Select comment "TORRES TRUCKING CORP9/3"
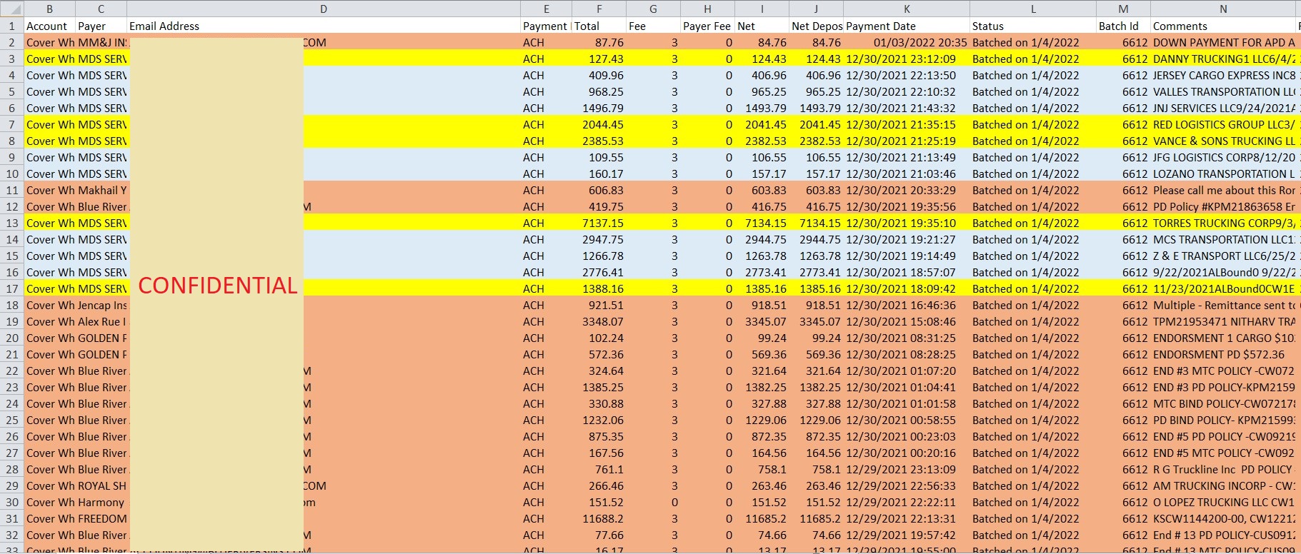1301x554 pixels. pos(1223,223)
